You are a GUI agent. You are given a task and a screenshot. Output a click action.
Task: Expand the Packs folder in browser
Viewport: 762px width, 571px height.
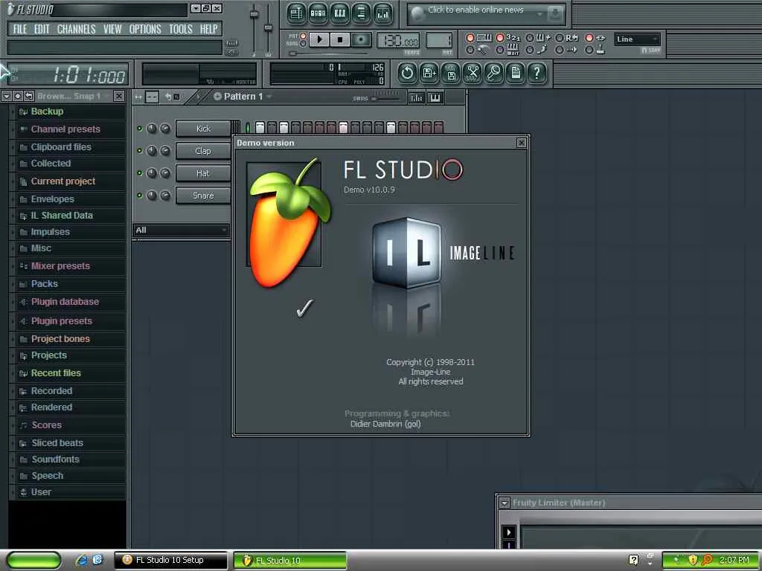coord(44,283)
